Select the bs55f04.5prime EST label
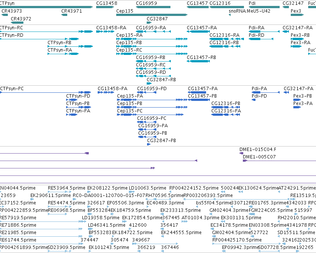This screenshot has height=253, width=316. coord(214,203)
